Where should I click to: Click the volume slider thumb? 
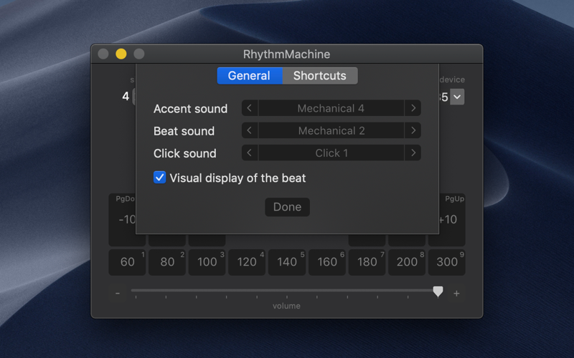[x=438, y=291]
